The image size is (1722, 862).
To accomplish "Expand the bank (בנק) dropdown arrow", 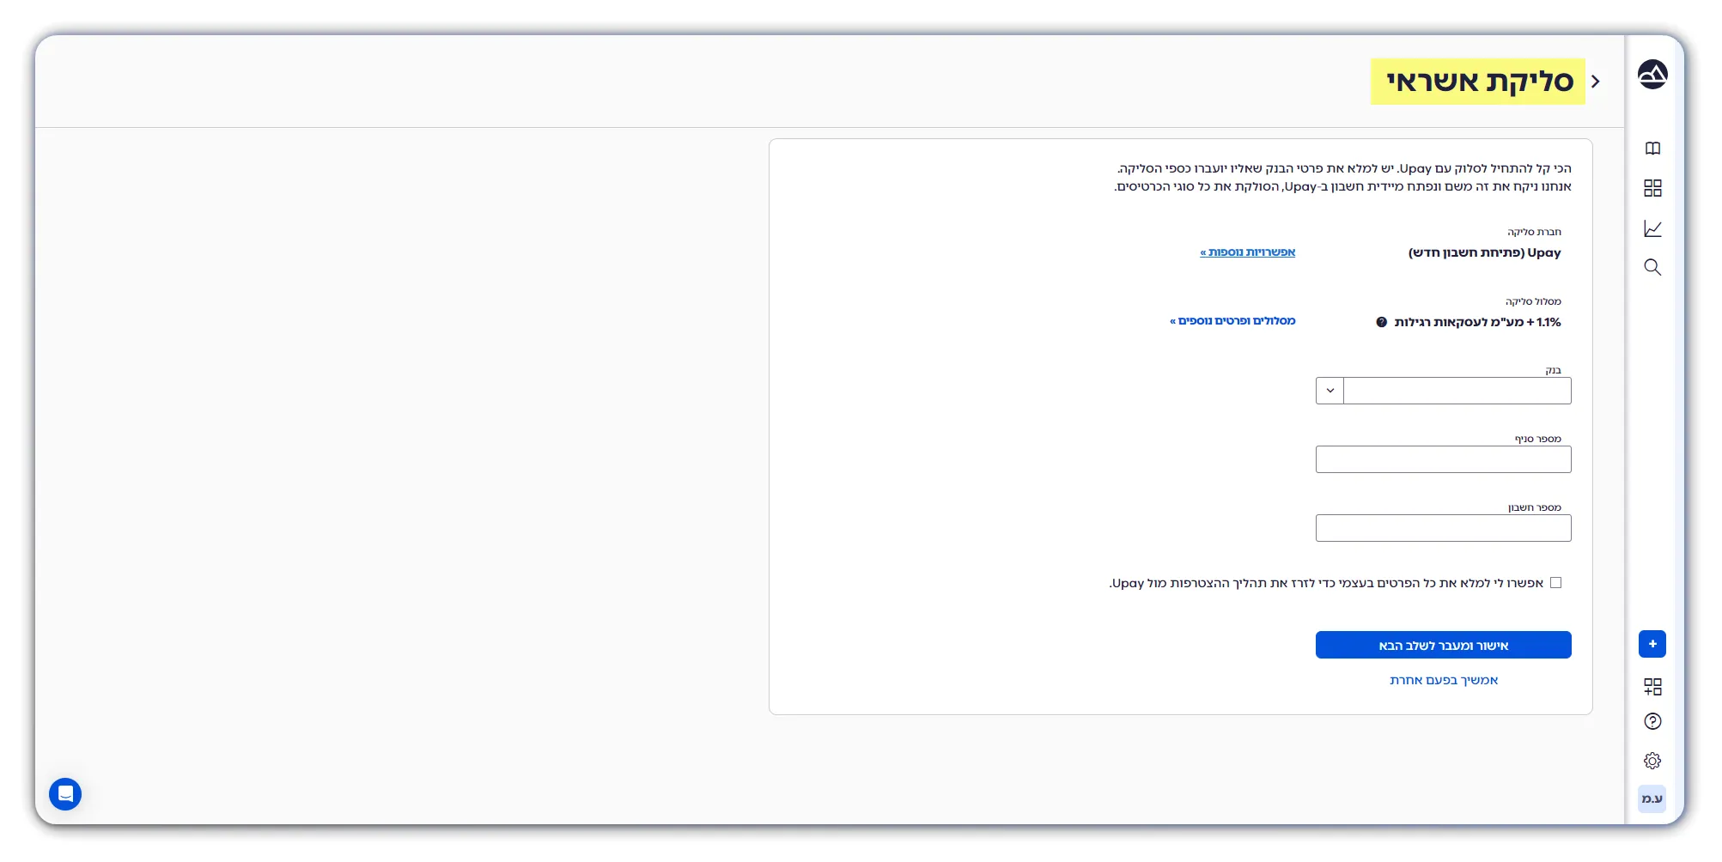I will (1330, 391).
